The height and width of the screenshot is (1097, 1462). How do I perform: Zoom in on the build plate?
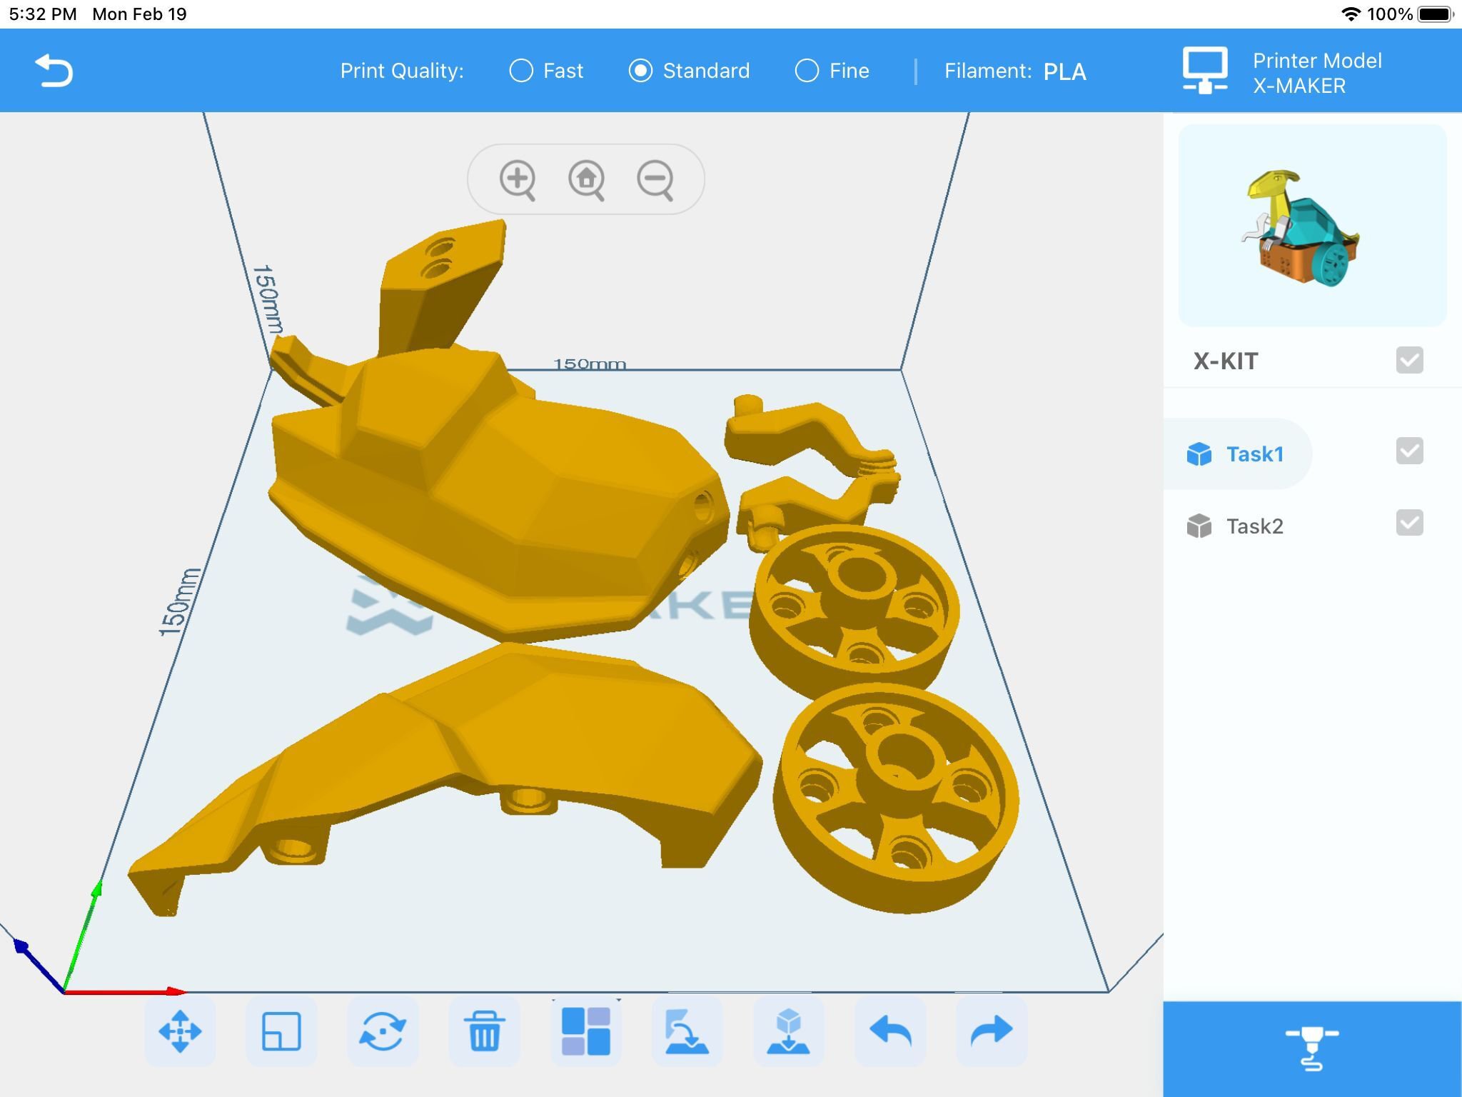(518, 179)
